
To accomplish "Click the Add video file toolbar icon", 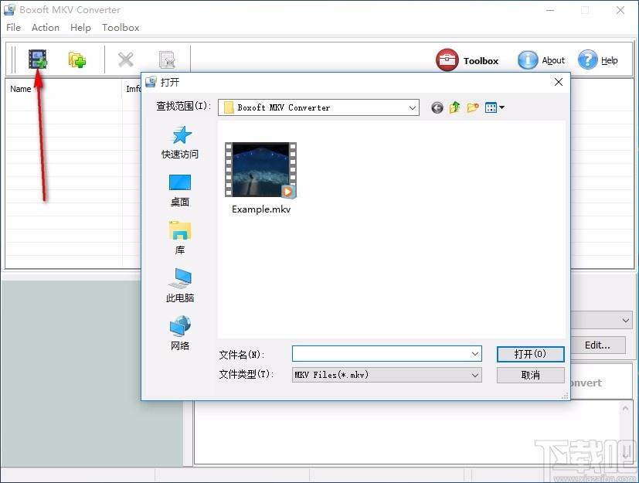I will point(38,60).
